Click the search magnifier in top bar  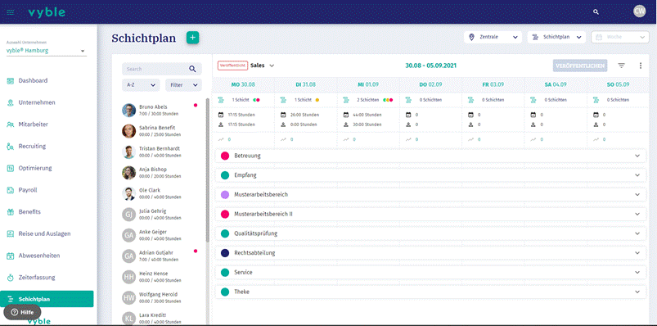pos(596,11)
